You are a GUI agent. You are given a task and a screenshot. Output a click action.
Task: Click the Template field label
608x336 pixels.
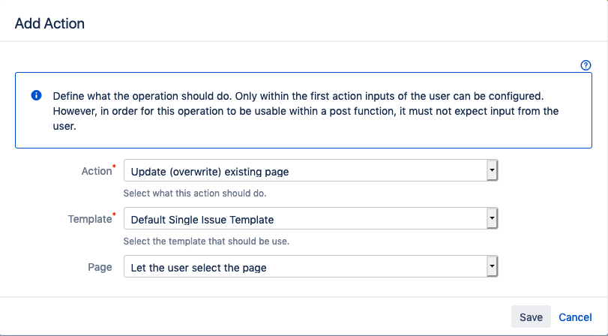88,219
